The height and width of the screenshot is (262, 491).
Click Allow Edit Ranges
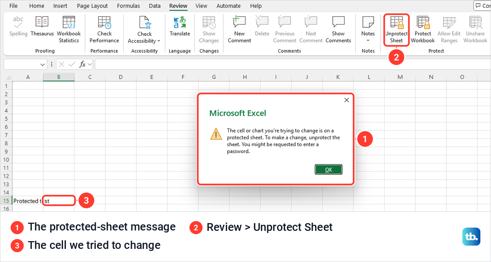coord(449,29)
